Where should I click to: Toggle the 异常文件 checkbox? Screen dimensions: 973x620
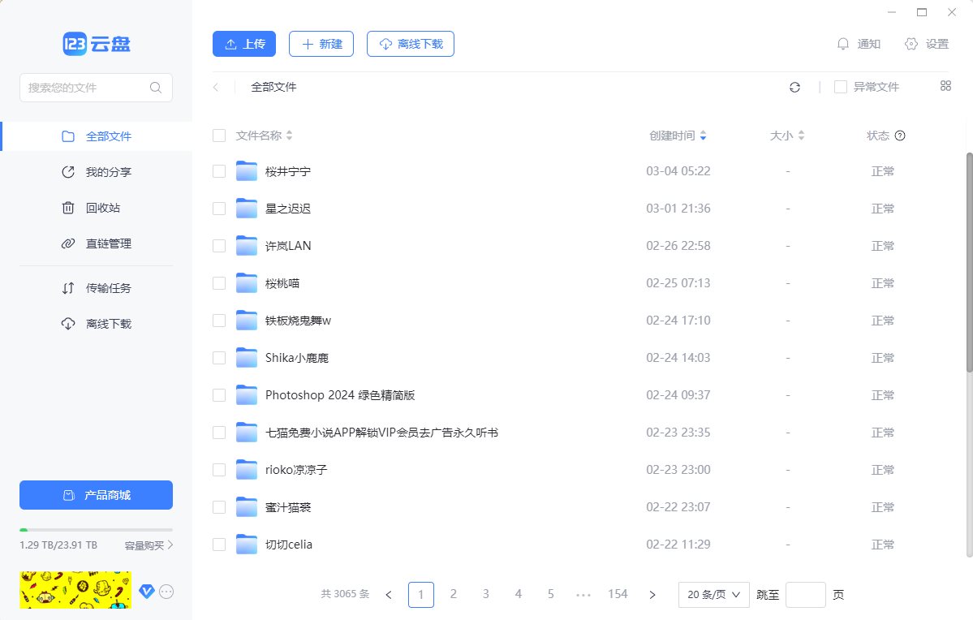pyautogui.click(x=841, y=87)
